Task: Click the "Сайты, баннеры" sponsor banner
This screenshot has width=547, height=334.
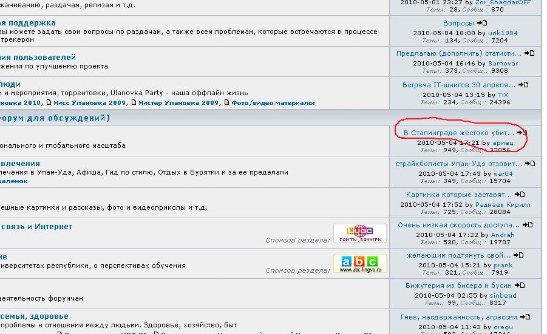Action: [x=359, y=233]
